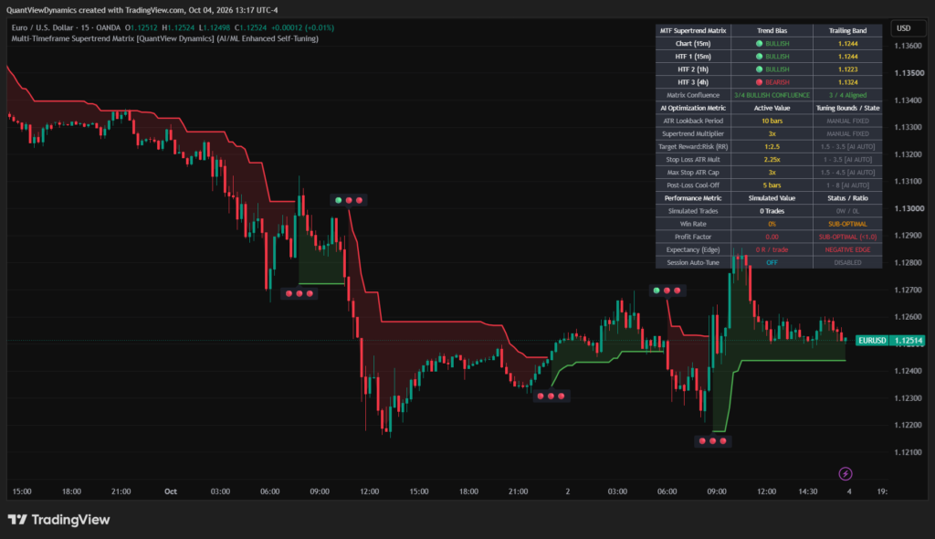
Task: Click the +0.00012 (+0.01%) change value
Action: [302, 27]
